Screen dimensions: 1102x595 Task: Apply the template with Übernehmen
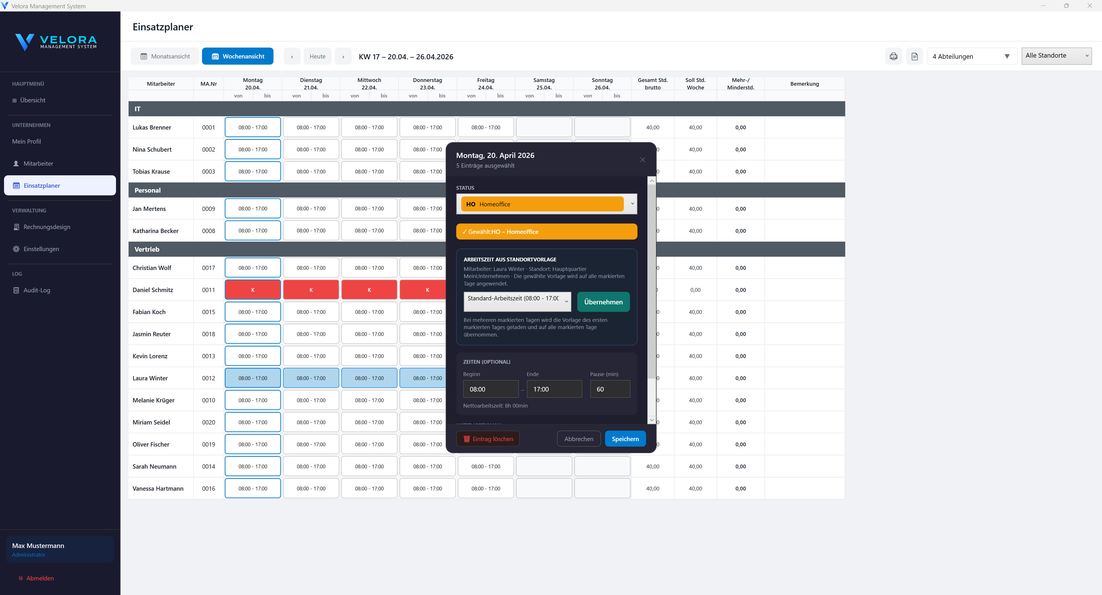click(x=603, y=302)
